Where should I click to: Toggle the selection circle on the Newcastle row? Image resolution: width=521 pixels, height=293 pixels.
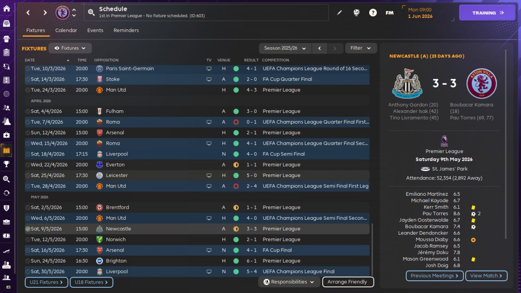(27, 229)
